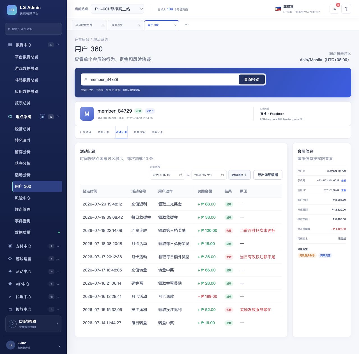
Task: Click the 查询会员 button
Action: click(x=252, y=79)
